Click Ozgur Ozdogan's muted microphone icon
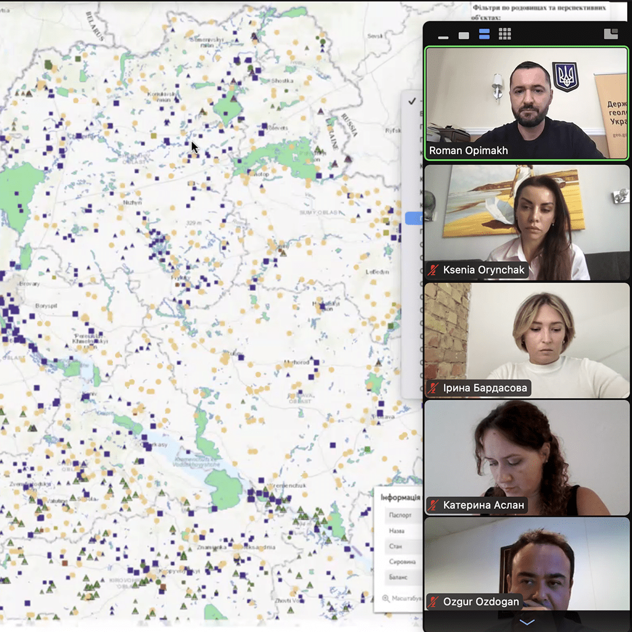The height and width of the screenshot is (632, 632). pyautogui.click(x=433, y=601)
